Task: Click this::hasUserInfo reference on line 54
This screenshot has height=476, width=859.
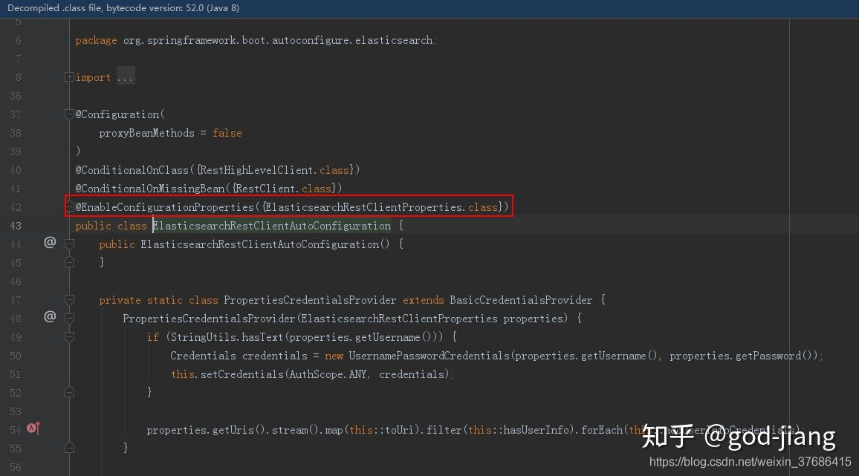Action: (x=519, y=431)
